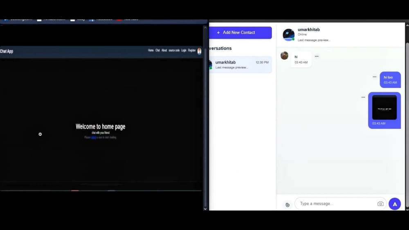Open options dots next to 'hi too' message

pos(375,77)
